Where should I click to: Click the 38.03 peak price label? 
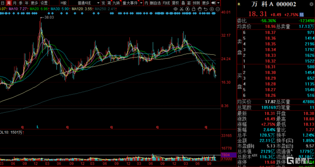(x=49, y=17)
